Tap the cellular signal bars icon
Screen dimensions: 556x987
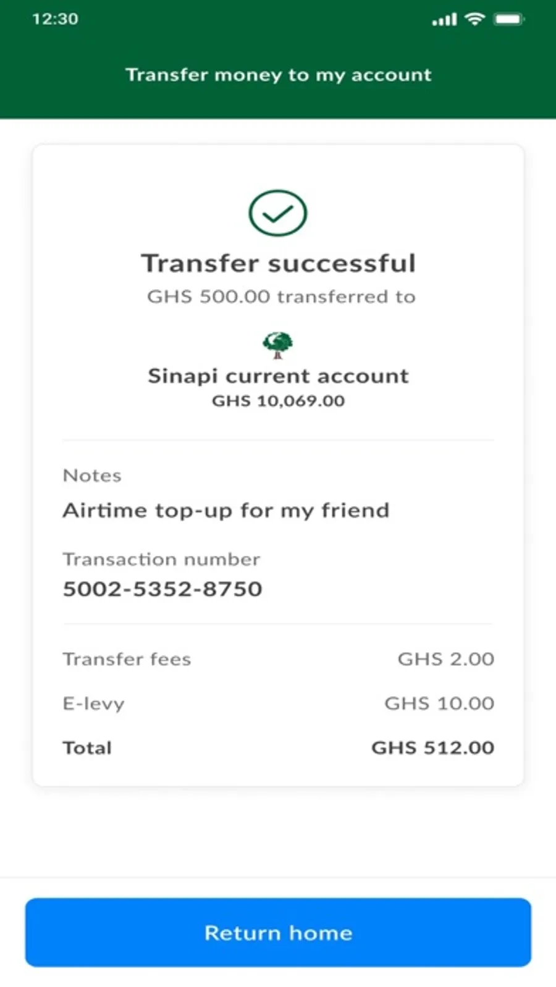tap(444, 20)
